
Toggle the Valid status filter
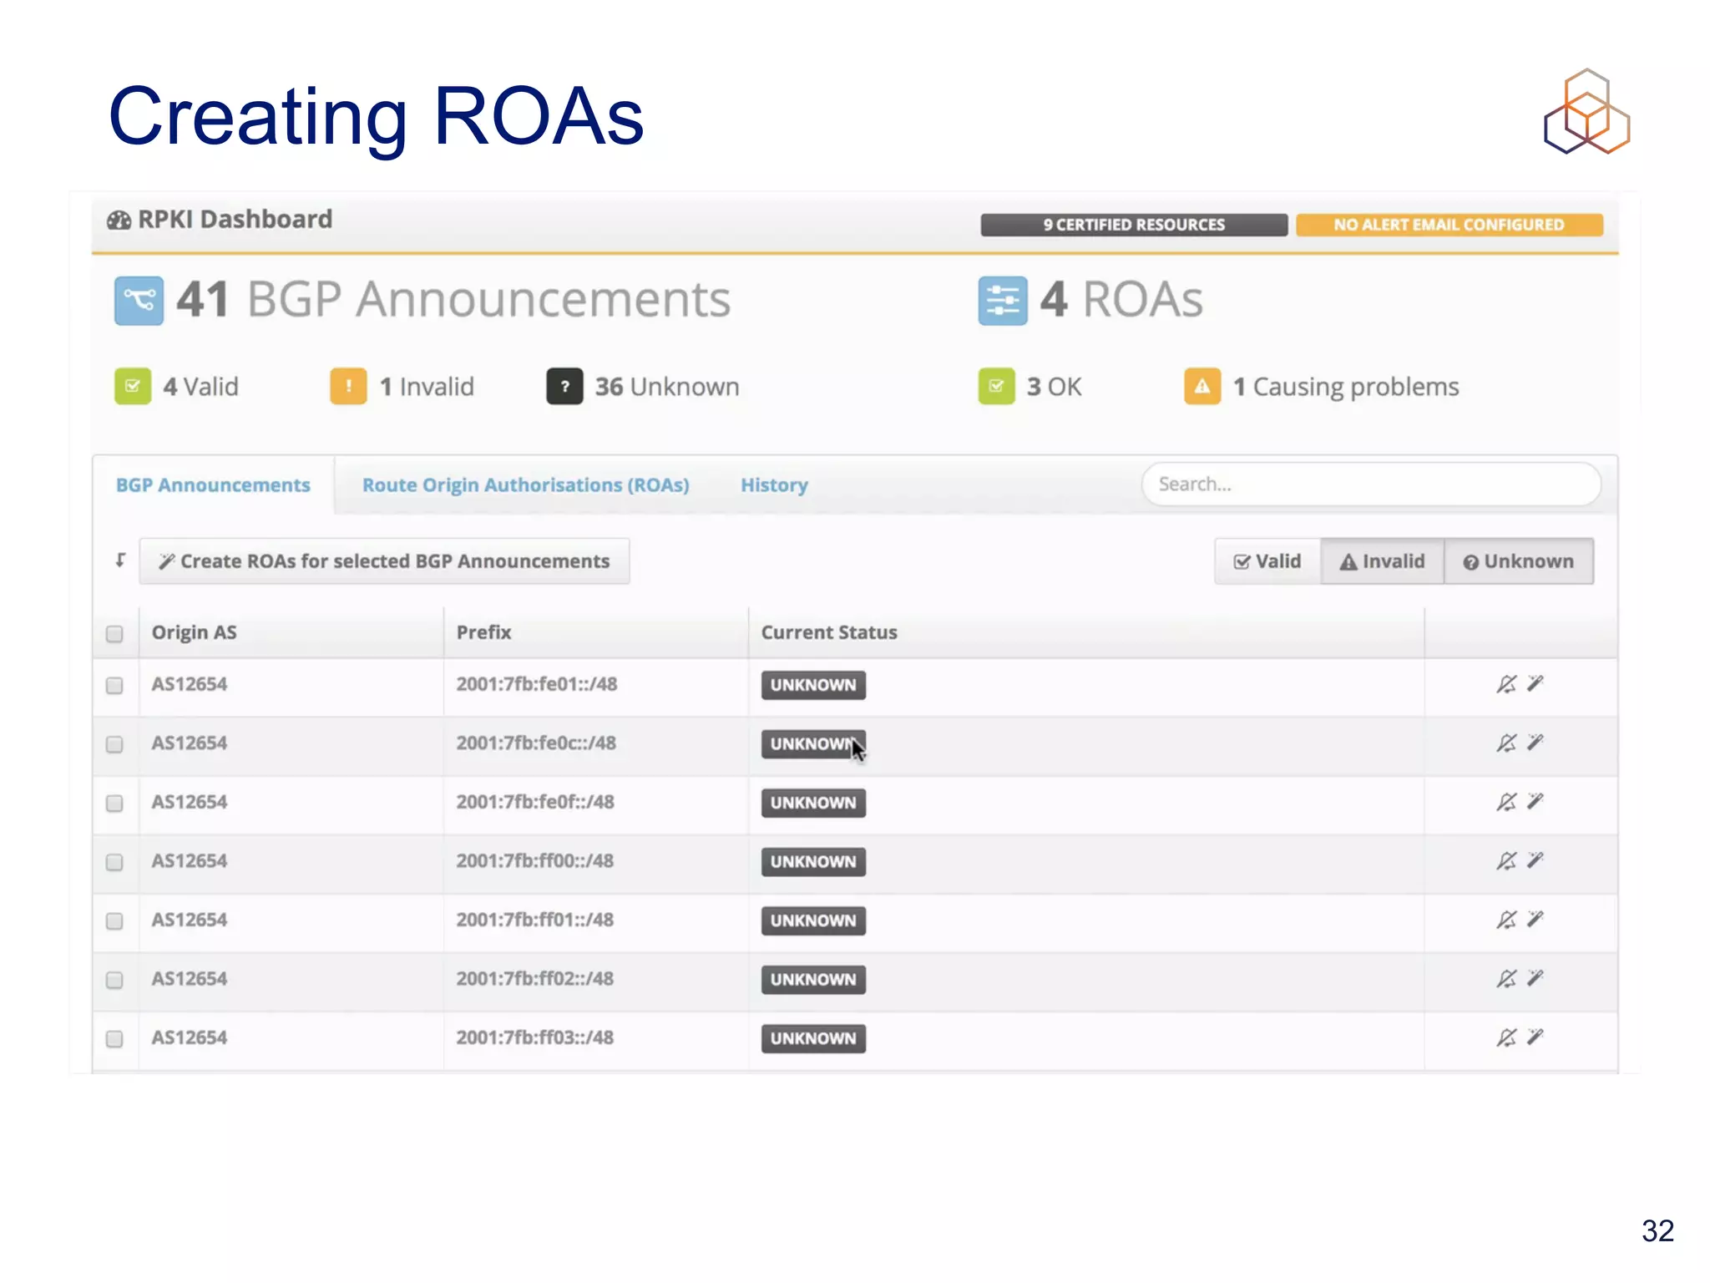[1267, 561]
